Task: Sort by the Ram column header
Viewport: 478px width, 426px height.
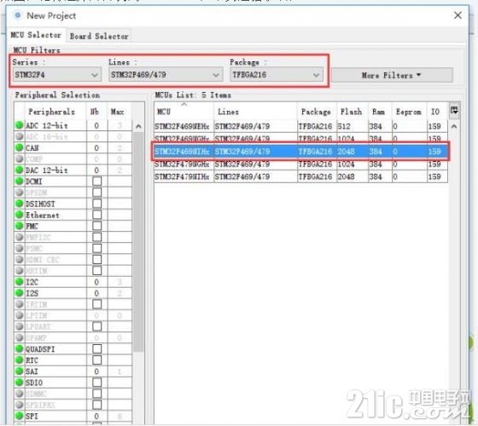Action: [x=380, y=112]
